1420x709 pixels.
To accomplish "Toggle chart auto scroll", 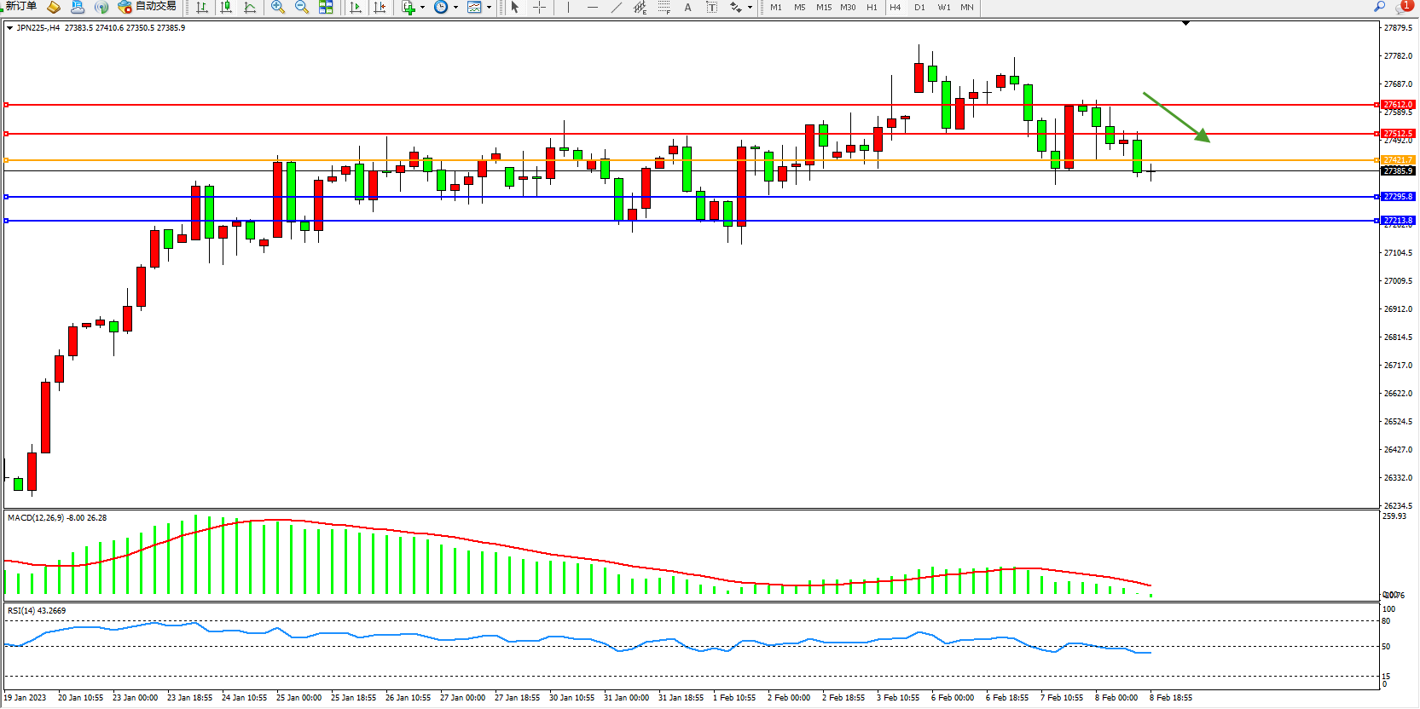I will [356, 8].
